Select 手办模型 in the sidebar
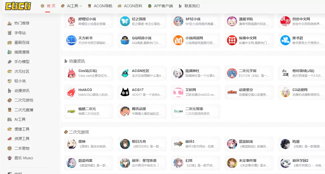This screenshot has width=325, height=174. pos(22,62)
